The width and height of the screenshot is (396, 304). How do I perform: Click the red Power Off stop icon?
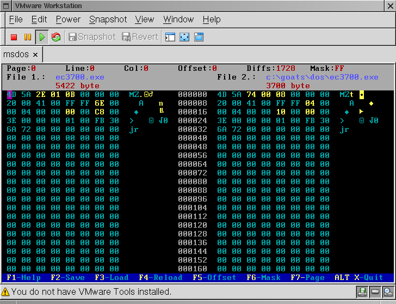(x=14, y=37)
